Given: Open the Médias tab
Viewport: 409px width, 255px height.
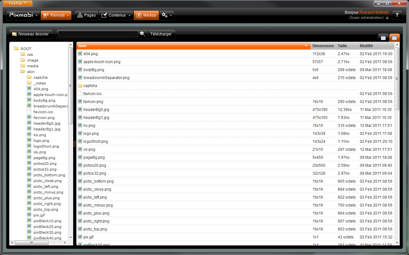Looking at the screenshot, I should [146, 15].
